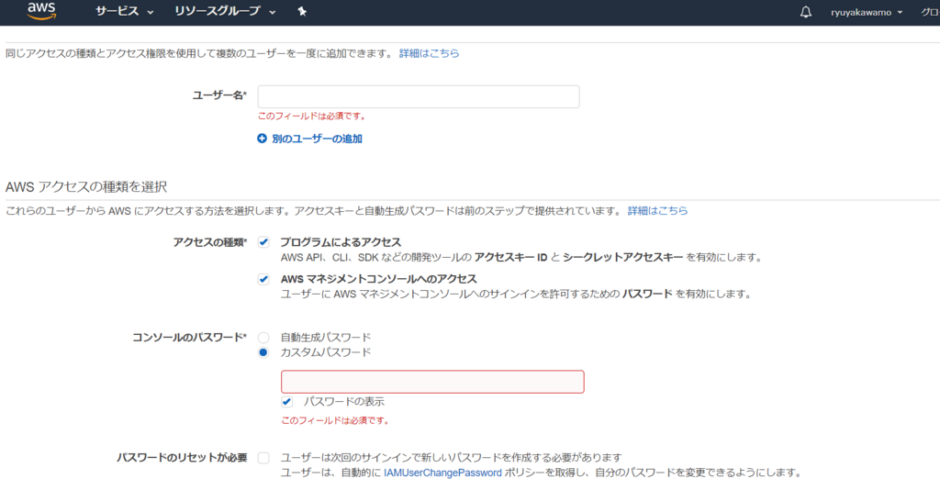Click the AWS アクセスの種類を選択 heading

tap(86, 187)
